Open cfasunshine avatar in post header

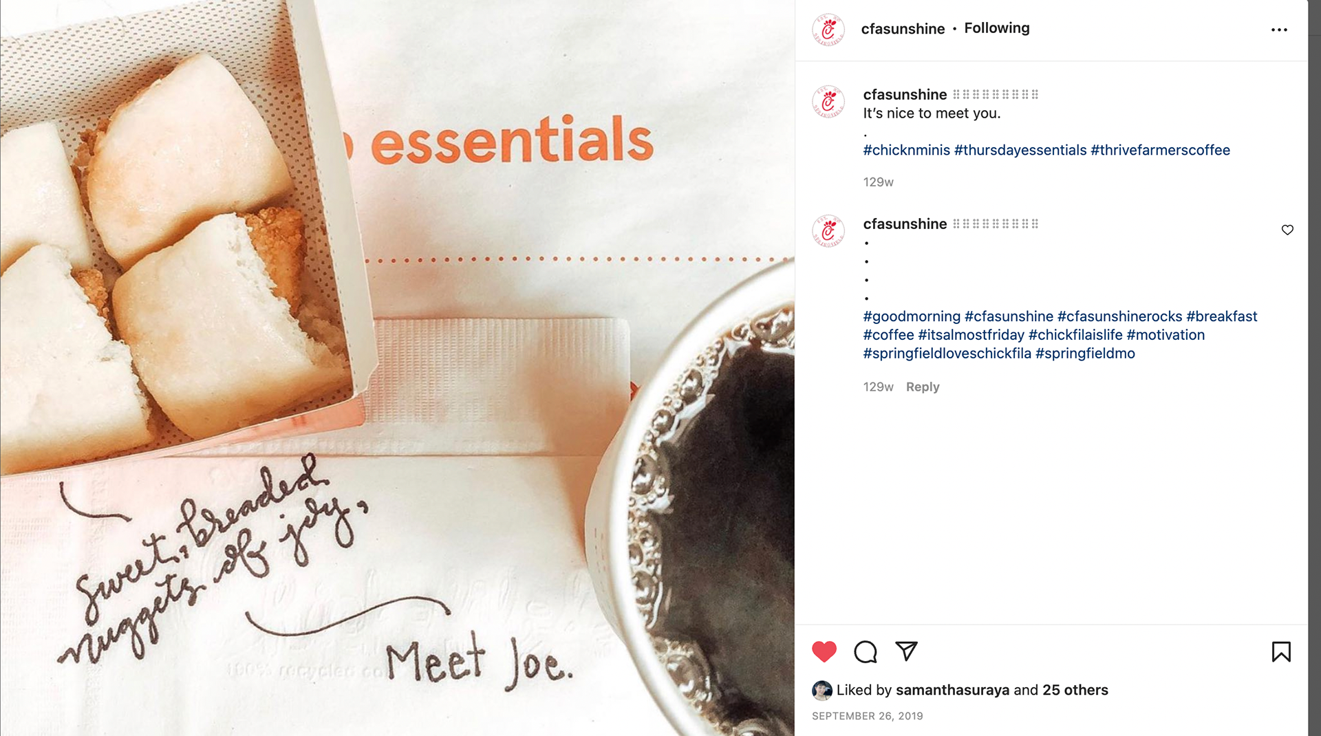pyautogui.click(x=828, y=30)
